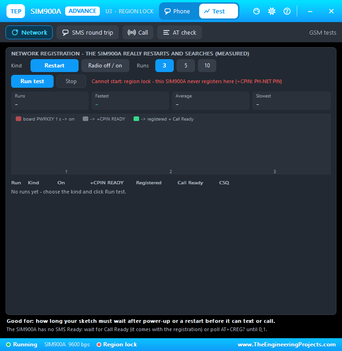
Task: Open the theme palette icon
Action: 256,11
